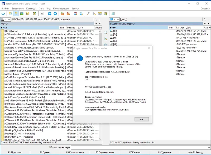Image resolution: width=211 pixels, height=155 pixels.
Task: Open the synchronize directories icon
Action: click(100, 14)
